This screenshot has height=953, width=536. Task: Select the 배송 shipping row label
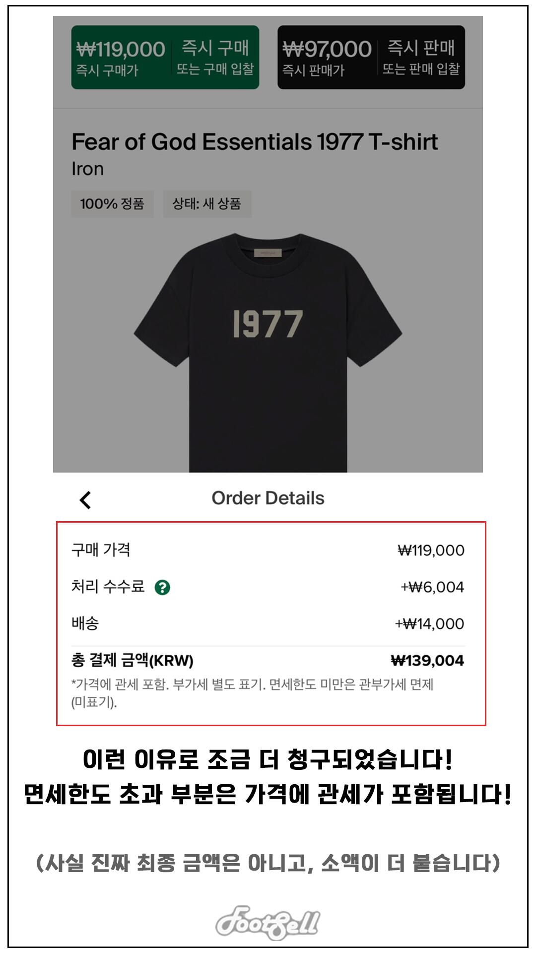85,623
